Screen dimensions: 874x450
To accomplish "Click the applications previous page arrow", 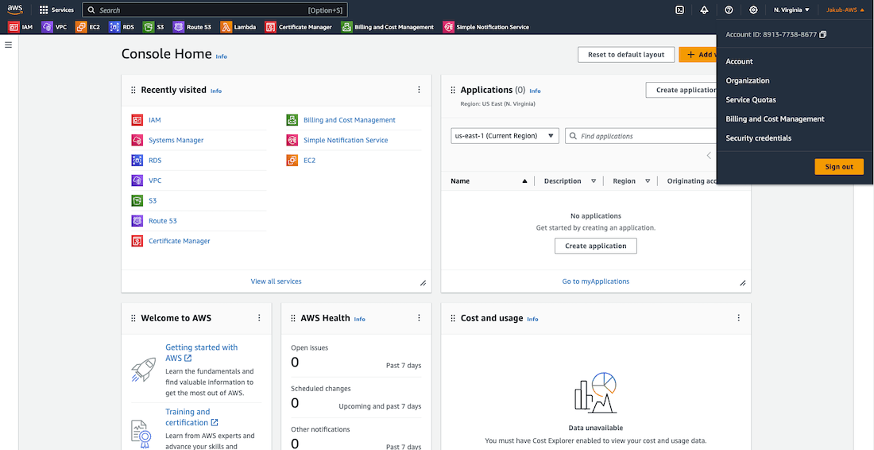I will 709,156.
